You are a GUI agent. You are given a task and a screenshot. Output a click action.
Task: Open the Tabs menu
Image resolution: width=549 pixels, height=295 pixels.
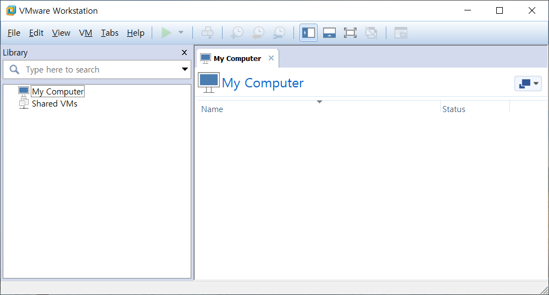click(x=109, y=33)
